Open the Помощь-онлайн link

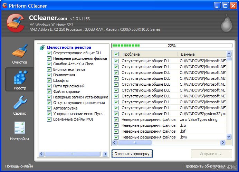click(19, 166)
